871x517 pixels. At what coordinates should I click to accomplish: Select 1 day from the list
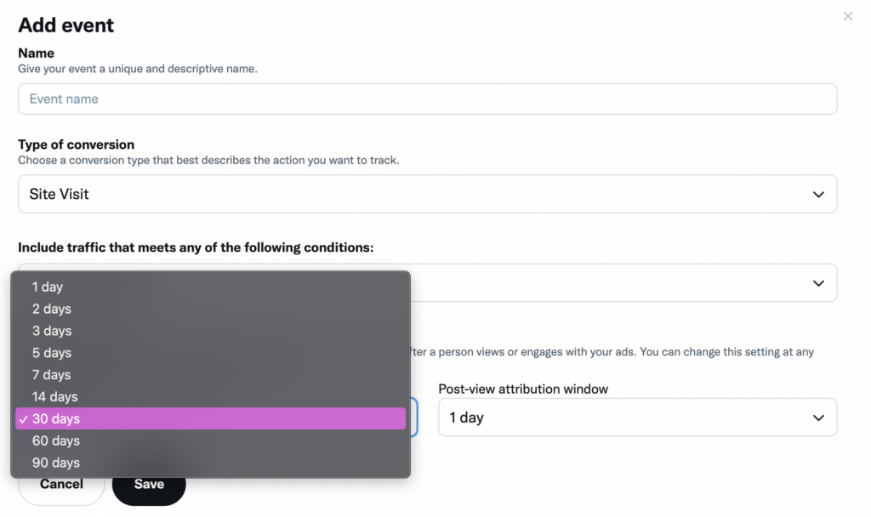pos(48,287)
